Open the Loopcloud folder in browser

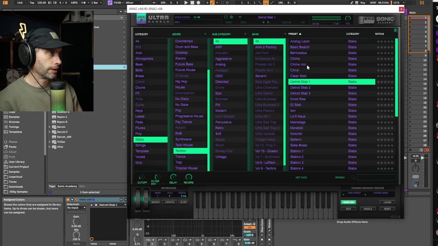(15, 177)
